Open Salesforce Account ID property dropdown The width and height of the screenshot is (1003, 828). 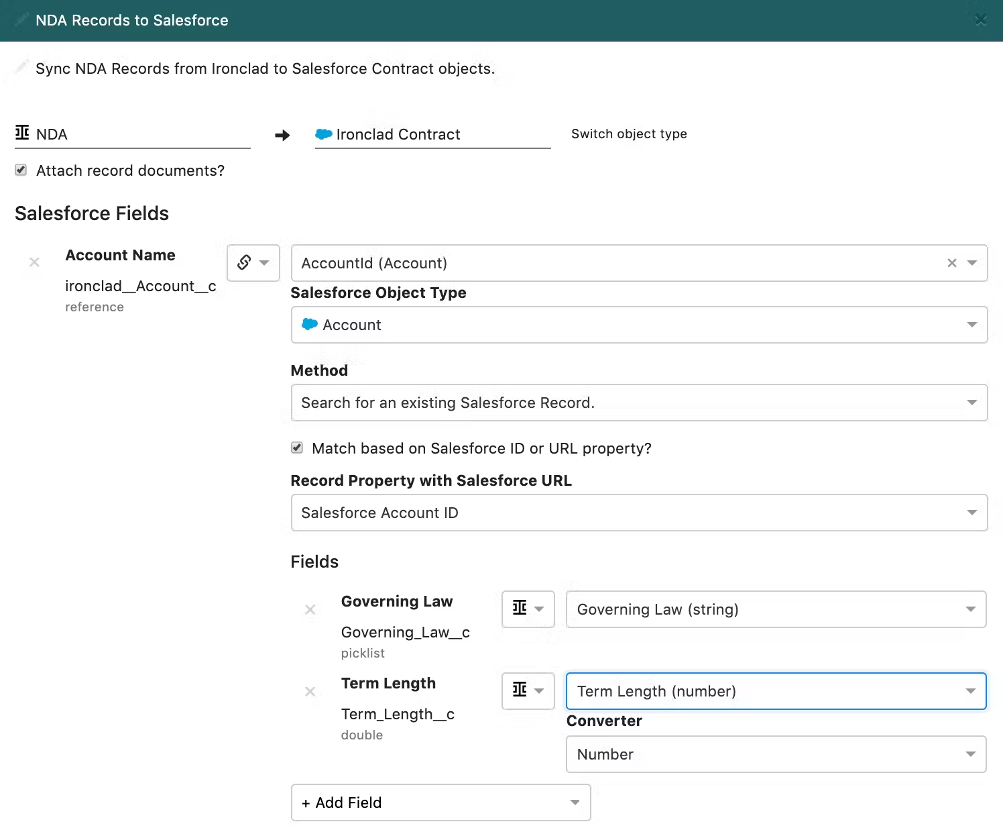(x=639, y=513)
